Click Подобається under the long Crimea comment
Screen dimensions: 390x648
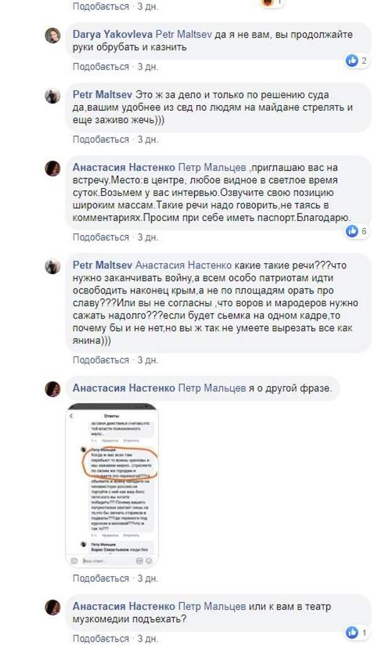click(x=101, y=360)
